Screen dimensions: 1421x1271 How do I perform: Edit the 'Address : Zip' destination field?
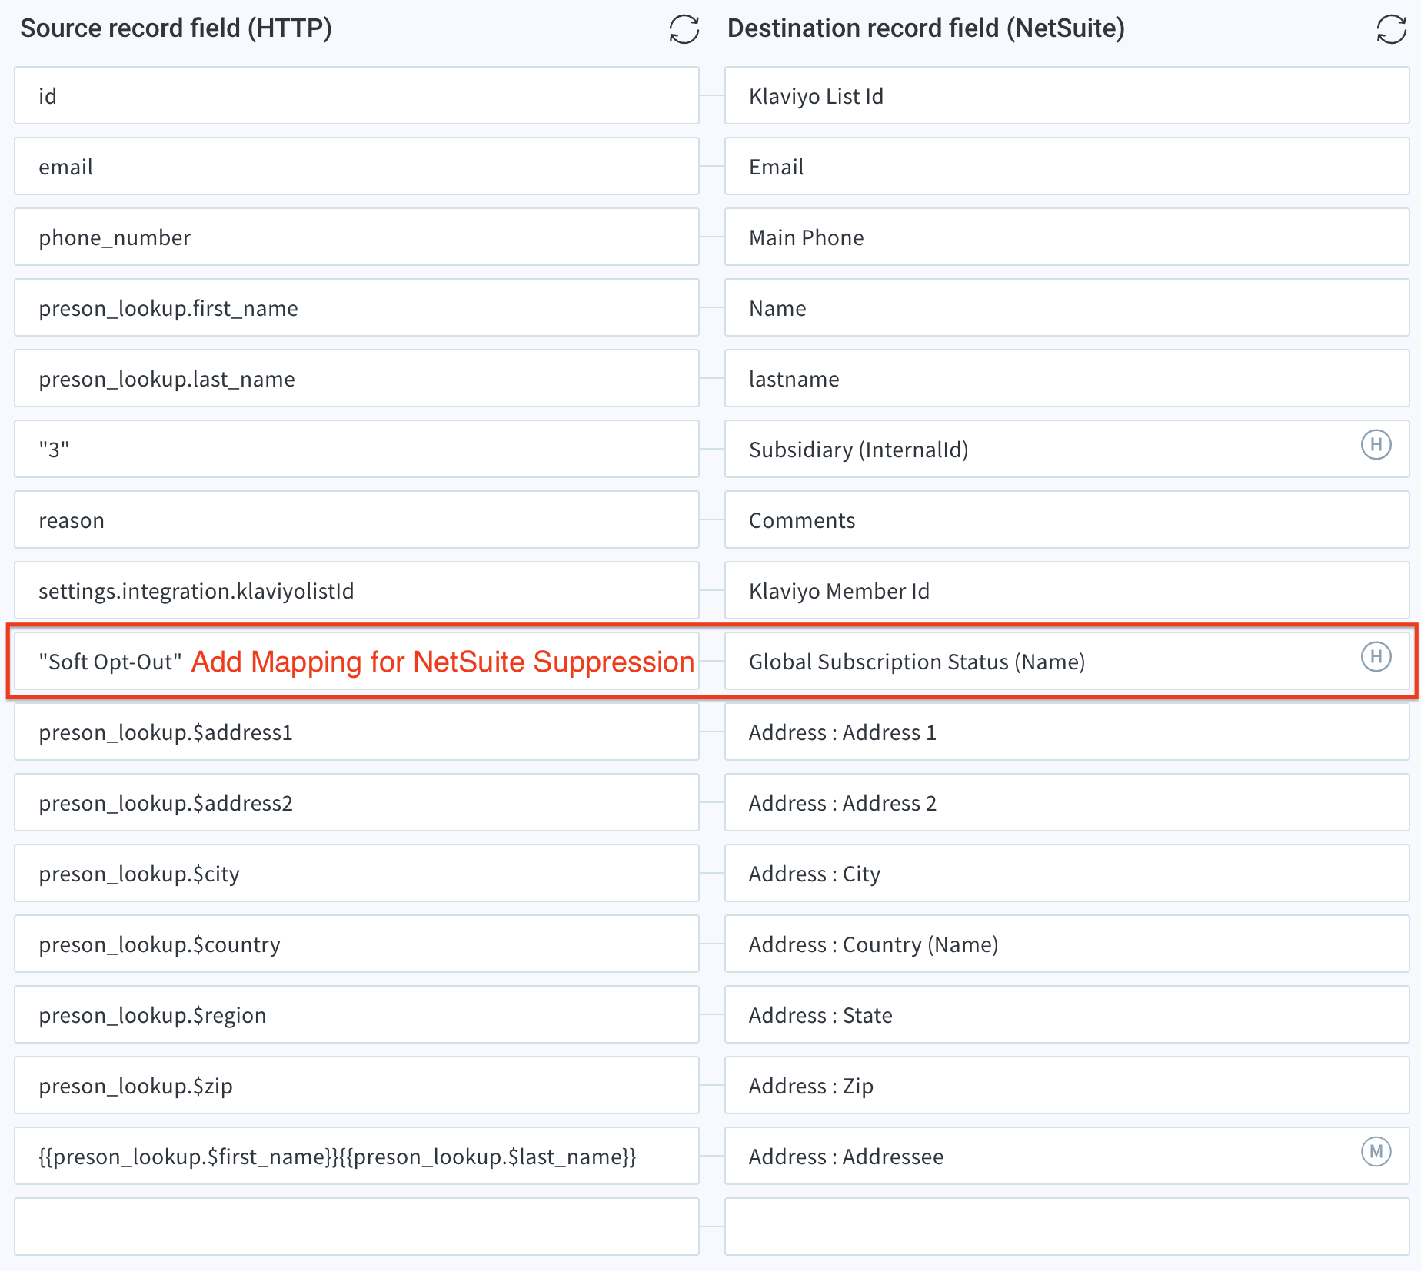tap(1067, 1085)
